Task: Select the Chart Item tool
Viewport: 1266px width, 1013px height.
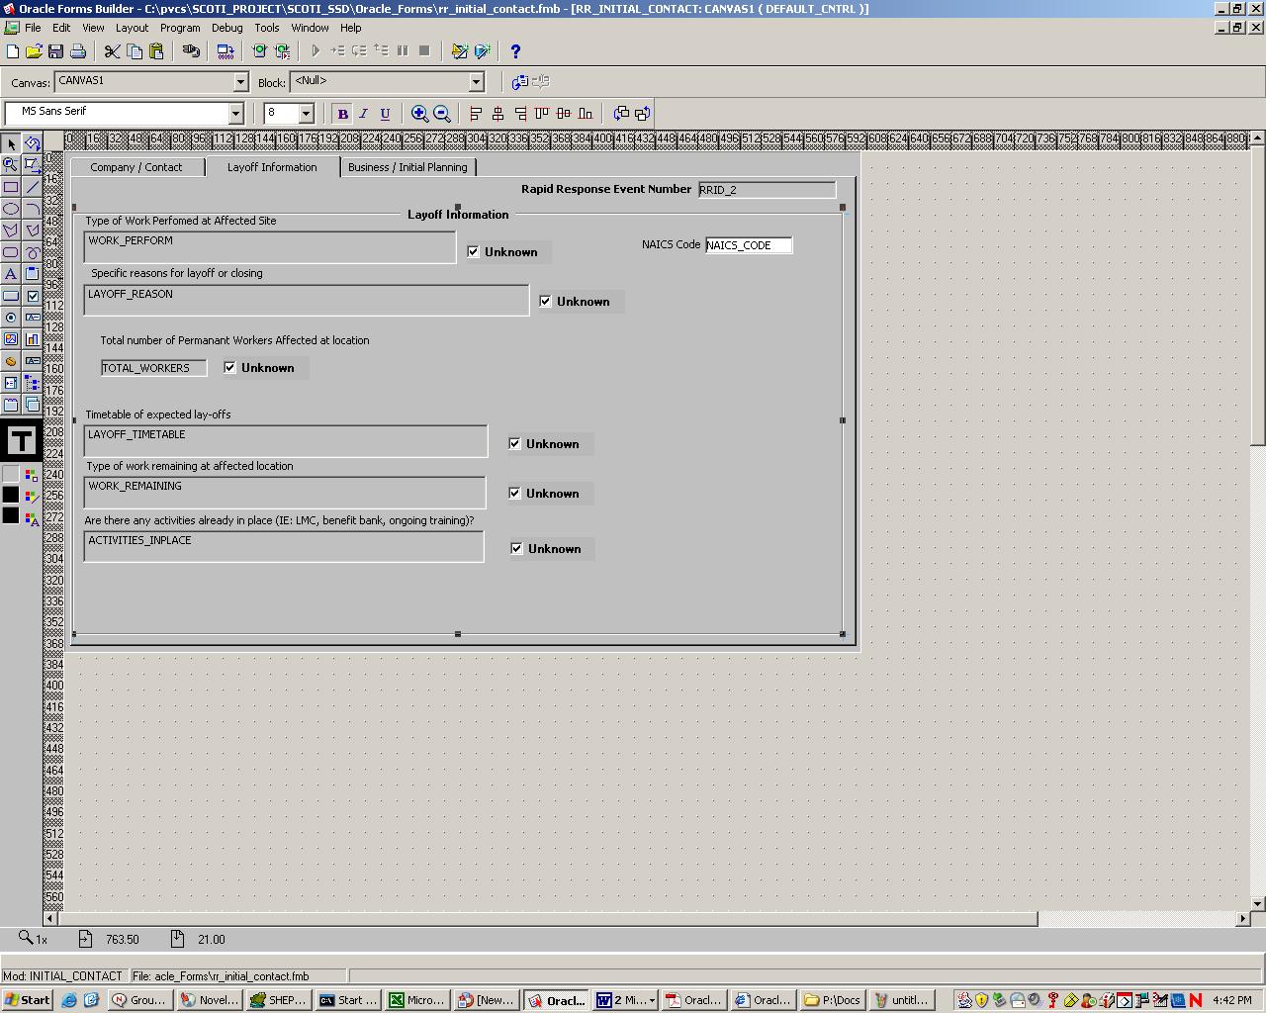Action: [32, 339]
